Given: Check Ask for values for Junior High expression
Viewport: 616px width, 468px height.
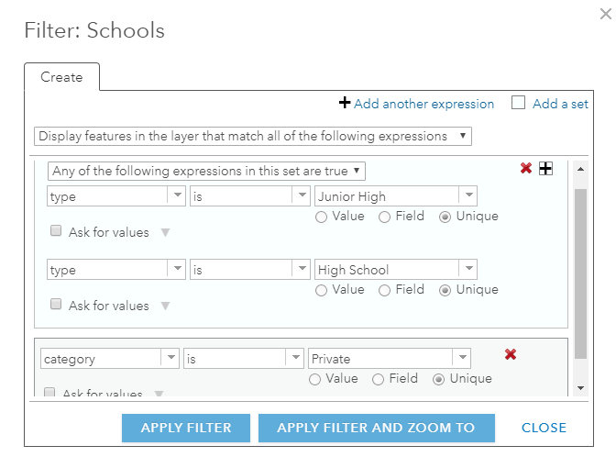Looking at the screenshot, I should [56, 232].
